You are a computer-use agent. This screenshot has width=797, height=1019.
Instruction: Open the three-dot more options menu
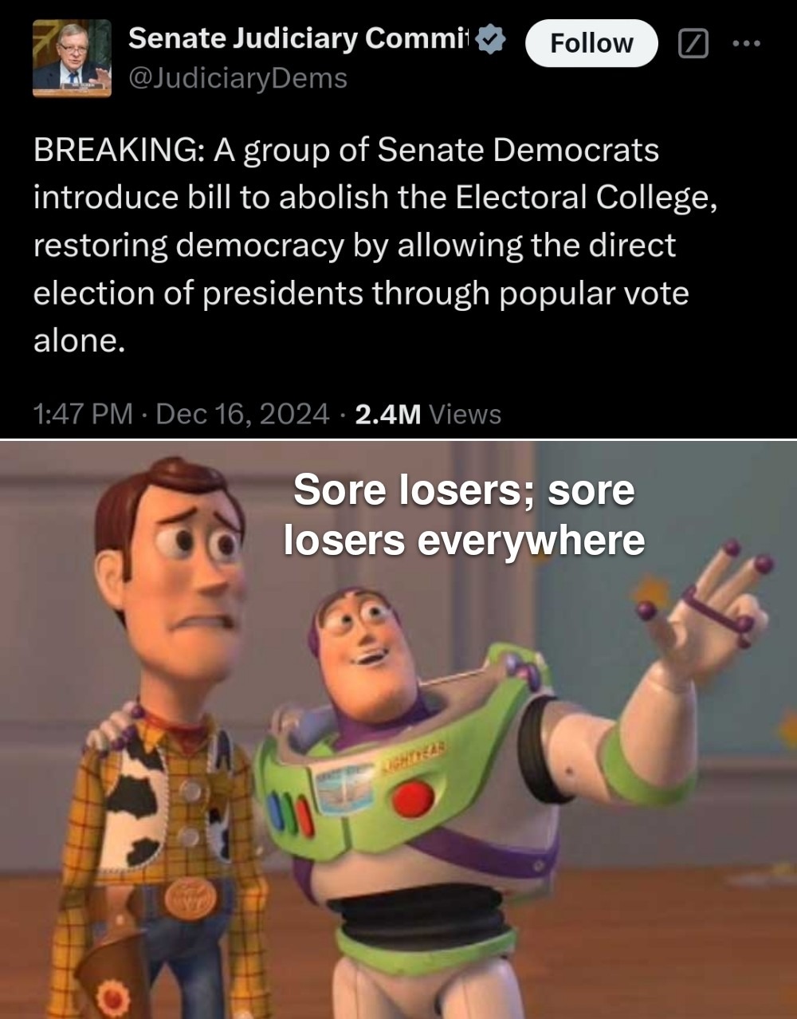pos(747,44)
